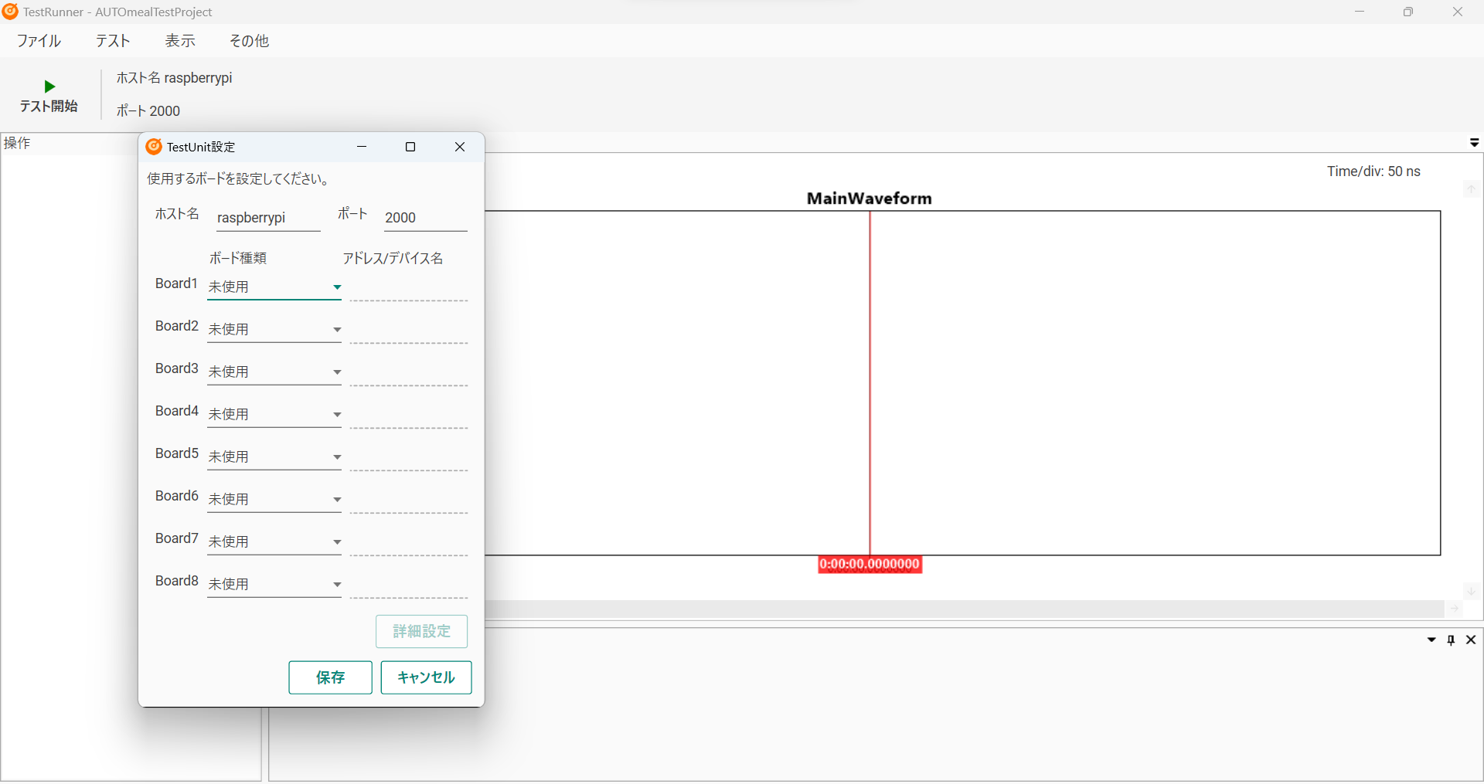Image resolution: width=1484 pixels, height=784 pixels.
Task: Expand the Board1 board type dropdown
Action: click(337, 287)
